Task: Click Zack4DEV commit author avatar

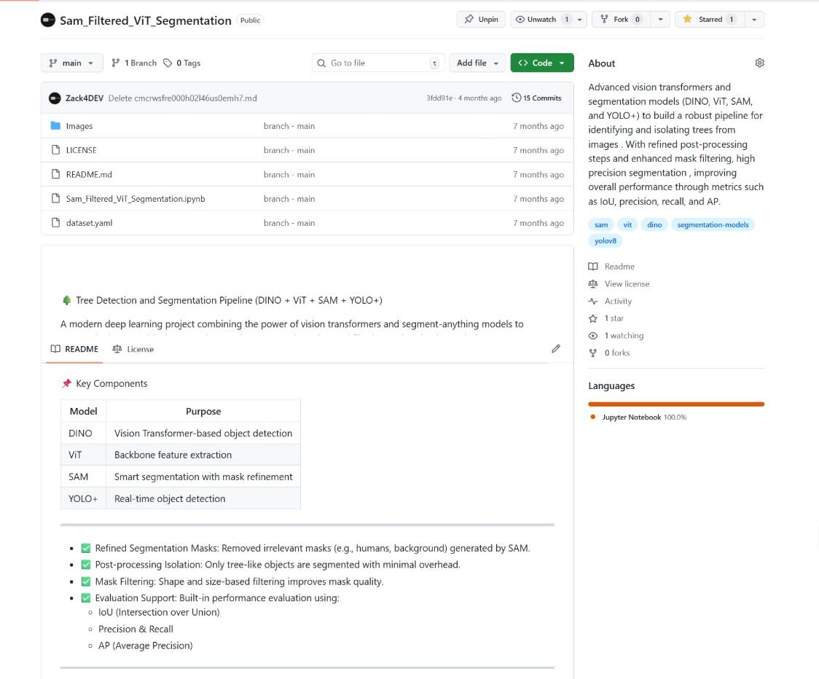Action: pos(55,98)
